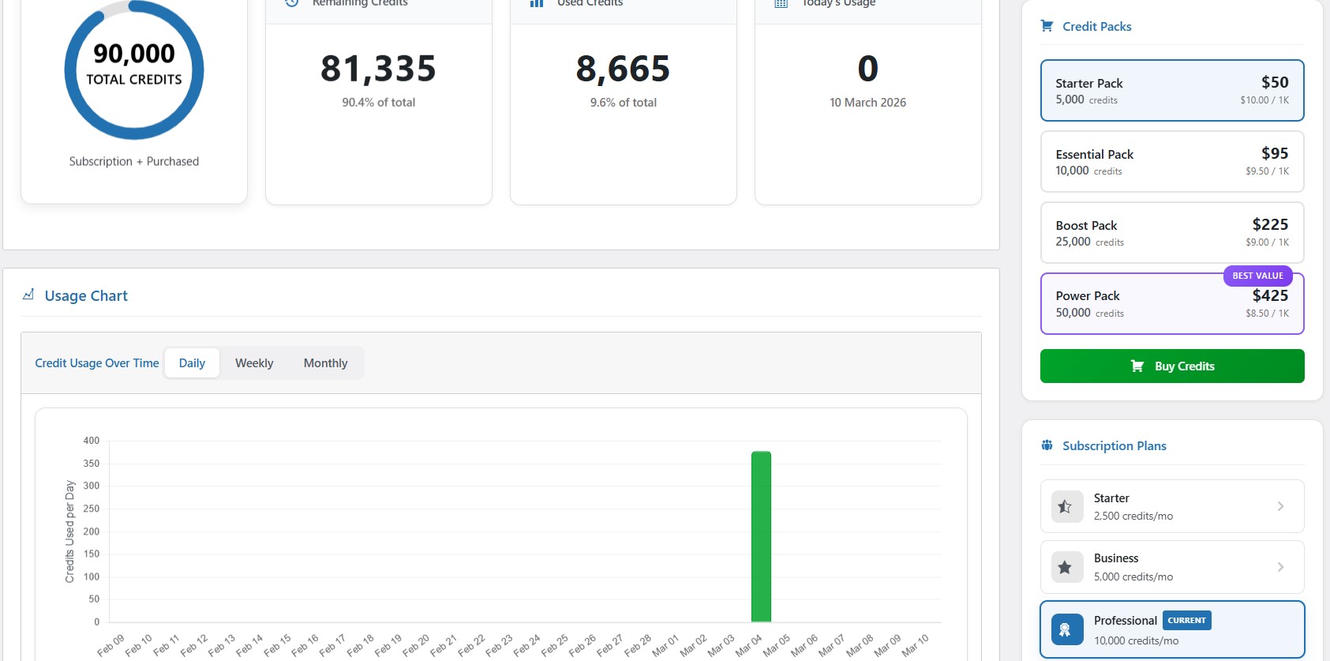Switch to the Monthly chart tab
The image size is (1330, 661).
325,363
